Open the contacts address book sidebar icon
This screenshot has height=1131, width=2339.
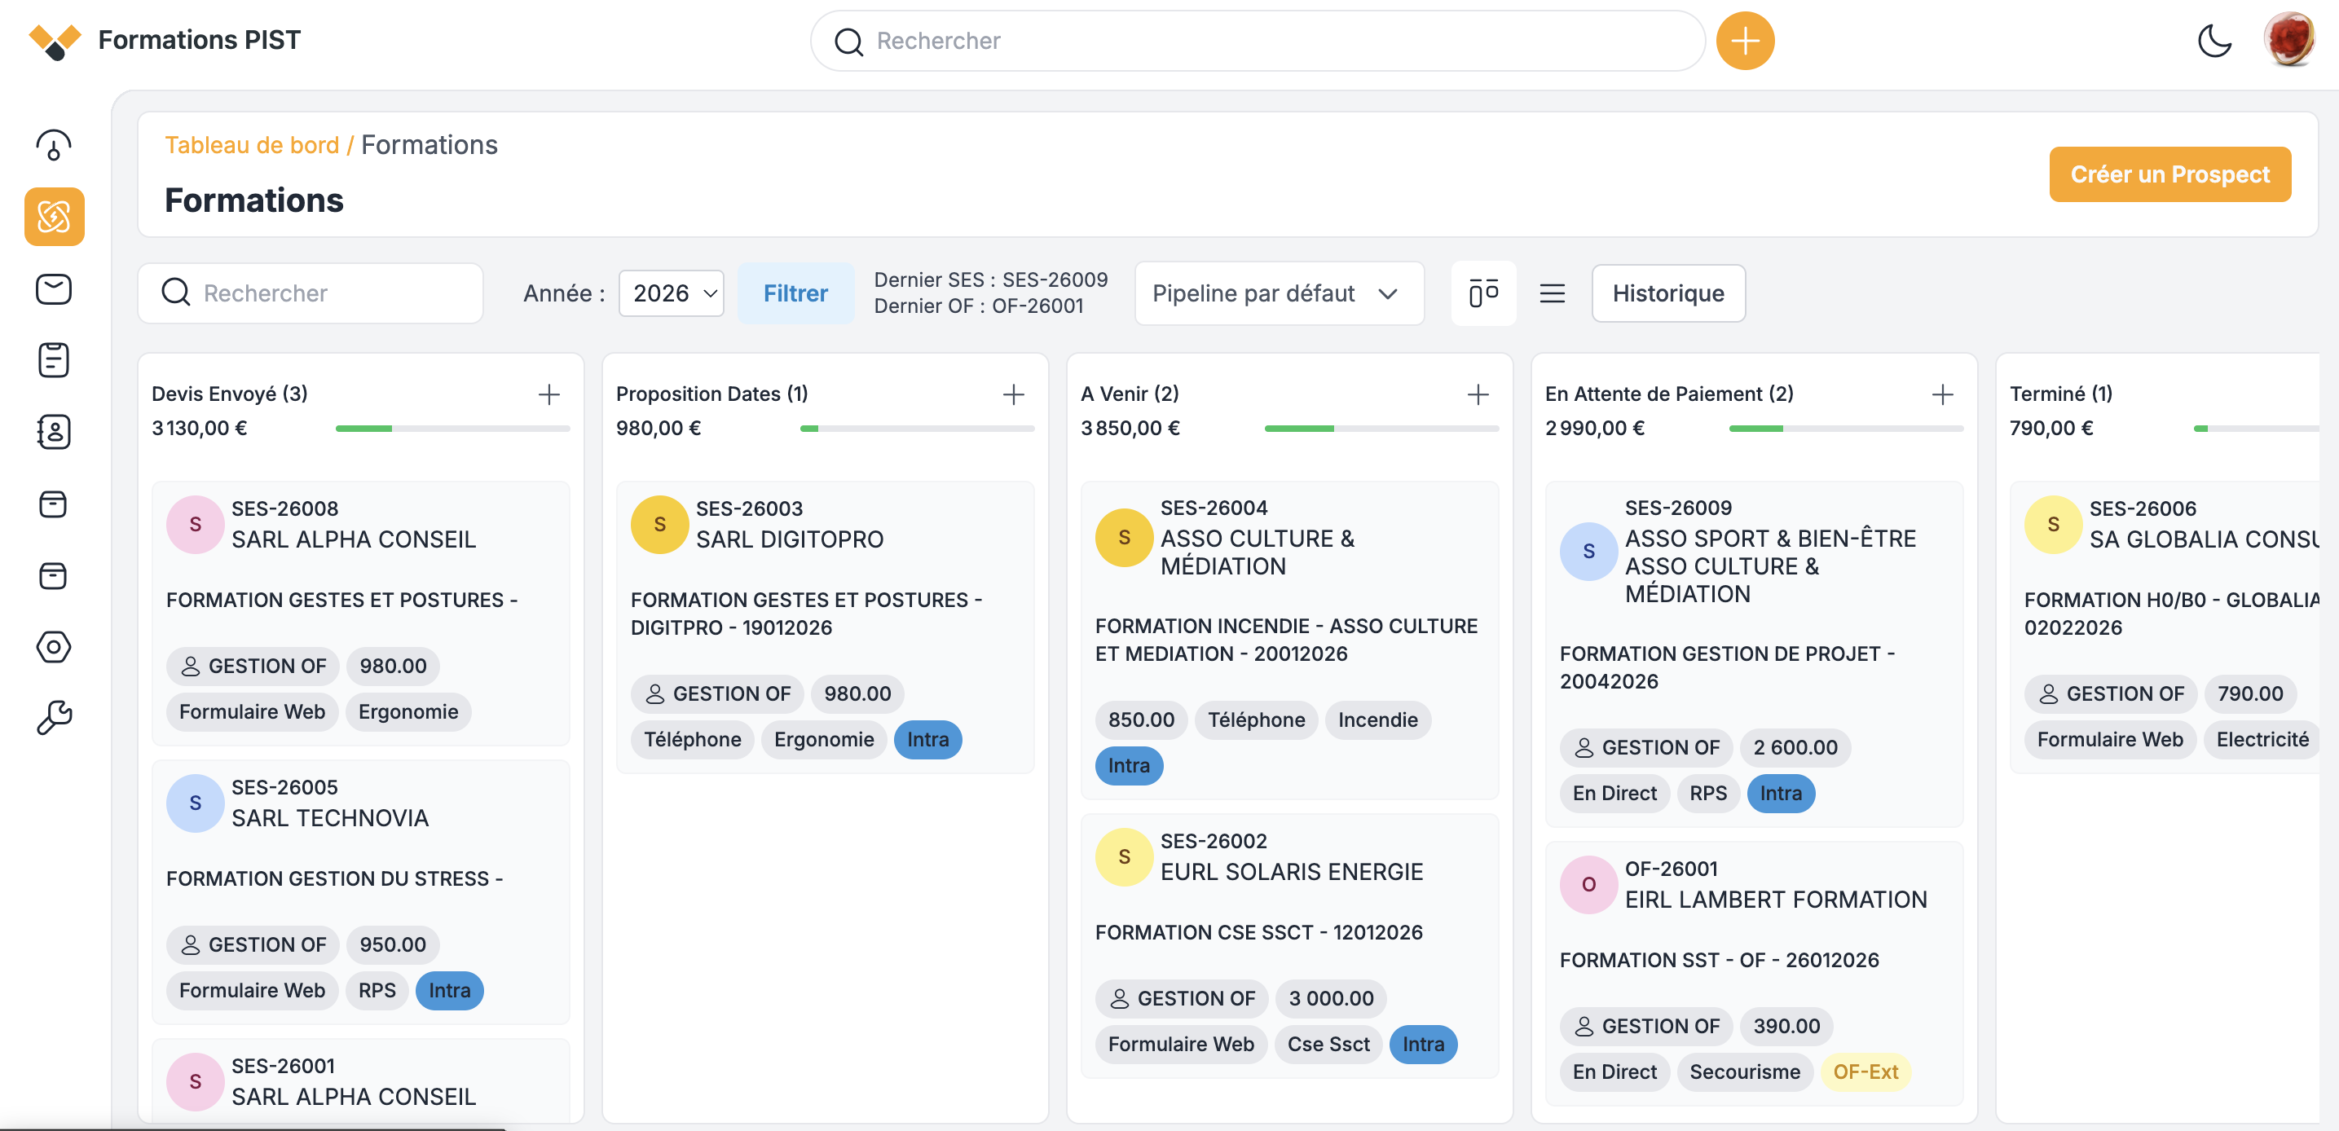click(x=54, y=432)
